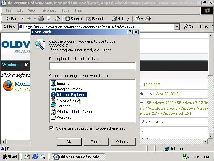Click the Go button
The height and width of the screenshot is (161, 214).
188,27
